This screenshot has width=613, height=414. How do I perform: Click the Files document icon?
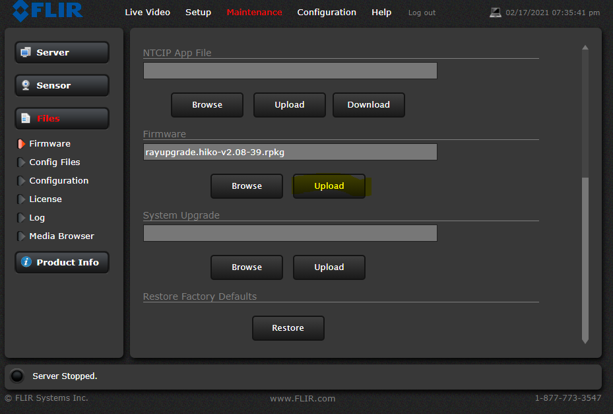point(26,118)
